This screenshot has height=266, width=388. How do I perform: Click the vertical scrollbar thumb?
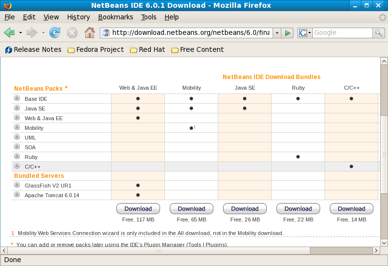point(384,155)
